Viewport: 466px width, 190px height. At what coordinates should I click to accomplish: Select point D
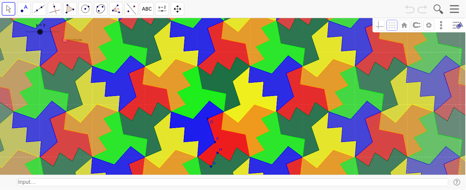[207, 118]
